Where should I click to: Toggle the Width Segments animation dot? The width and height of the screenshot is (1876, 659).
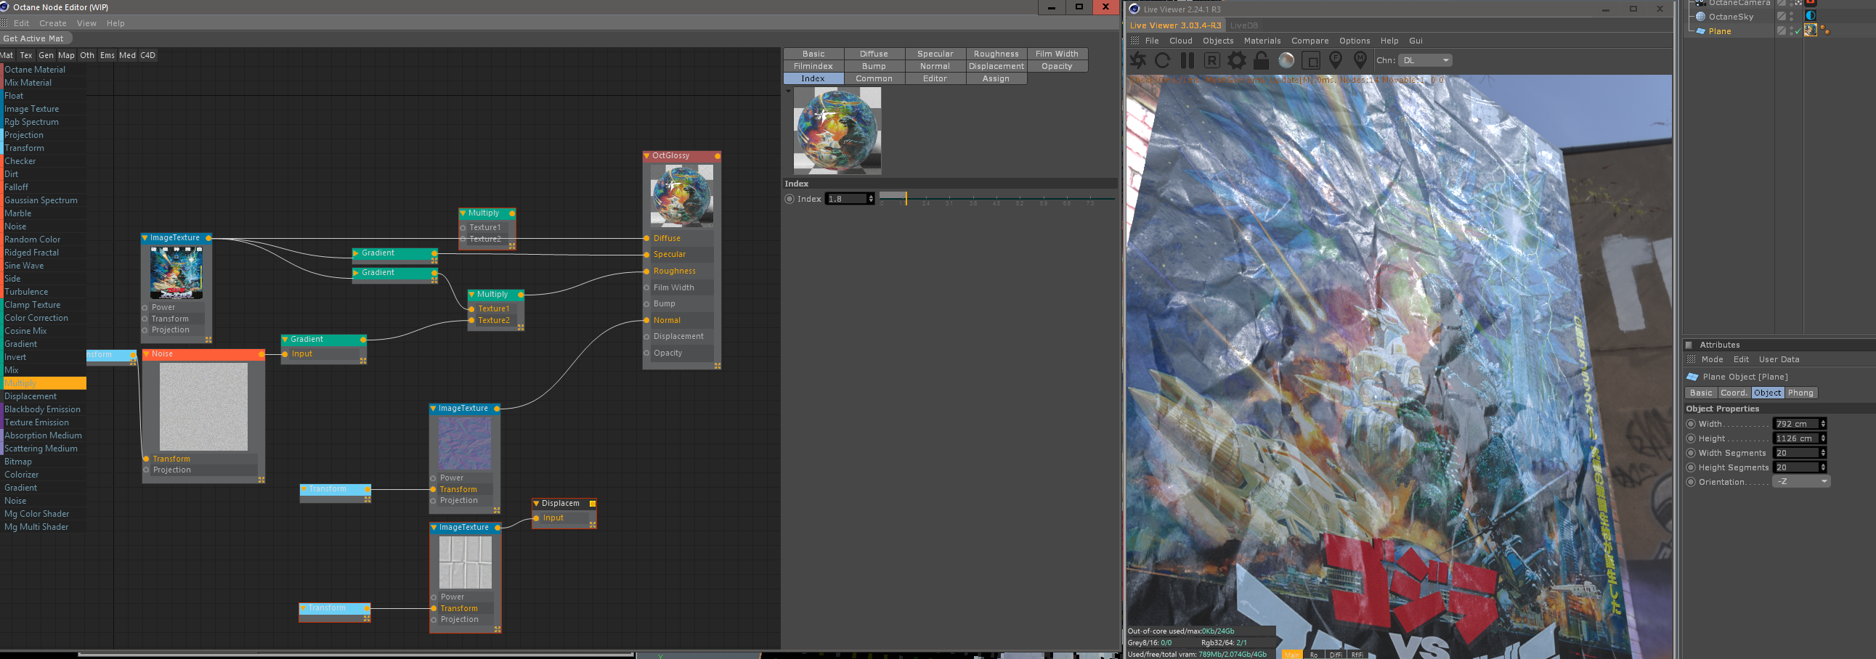tap(1691, 453)
